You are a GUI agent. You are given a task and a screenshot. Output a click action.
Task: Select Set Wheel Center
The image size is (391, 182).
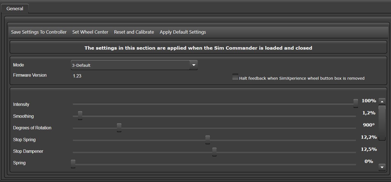tap(90, 32)
